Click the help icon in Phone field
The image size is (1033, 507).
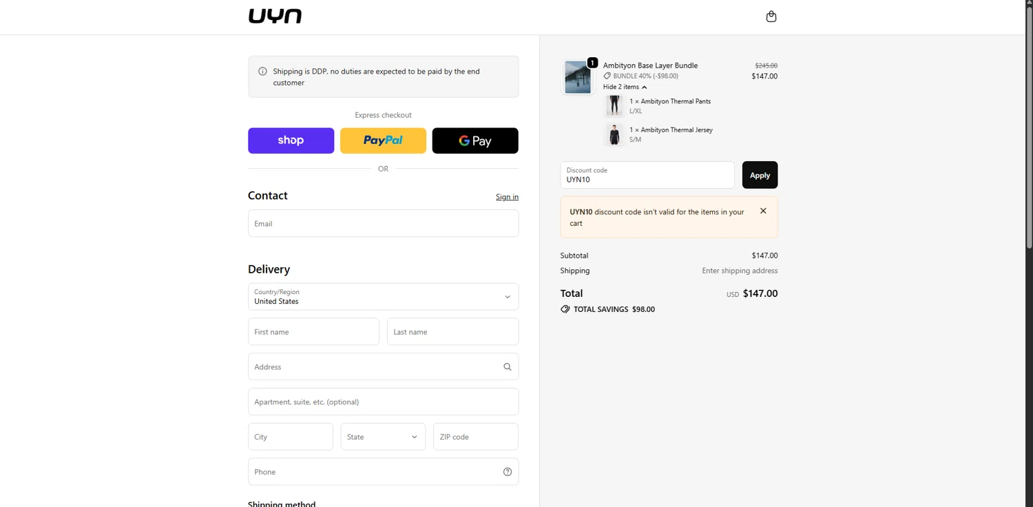tap(508, 472)
